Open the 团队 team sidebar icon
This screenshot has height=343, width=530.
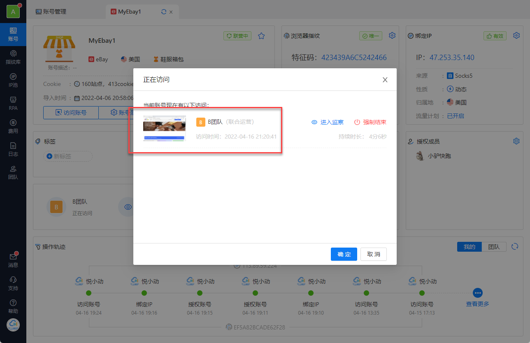point(13,173)
